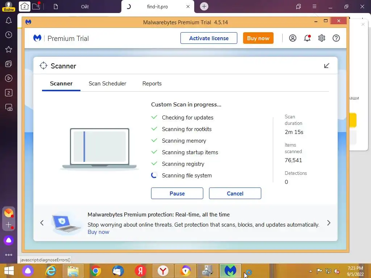This screenshot has width=371, height=278.
Task: Click the Malwarebytes taskbar icon
Action: [230, 271]
